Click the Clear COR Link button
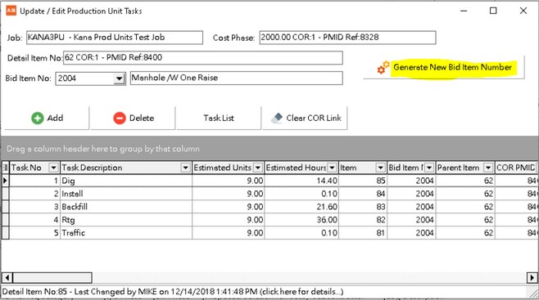The width and height of the screenshot is (539, 300). pos(306,118)
